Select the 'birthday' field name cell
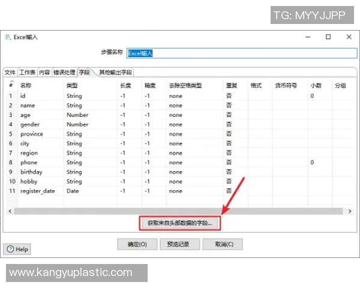The image size is (360, 288). coord(41,172)
